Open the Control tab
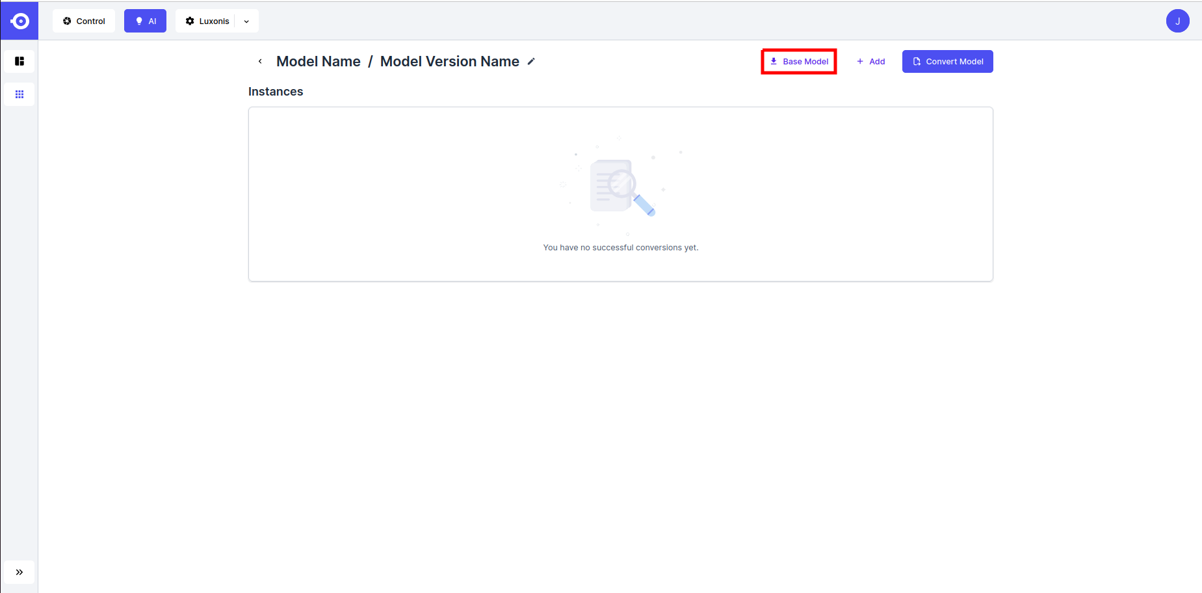 coord(84,21)
